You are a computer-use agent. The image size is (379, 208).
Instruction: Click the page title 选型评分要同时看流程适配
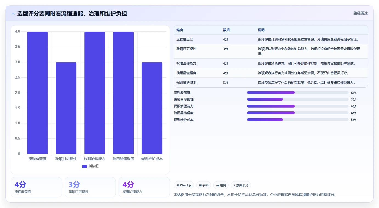point(72,13)
